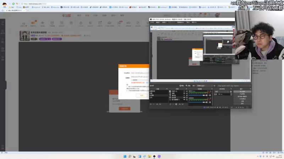This screenshot has width=284, height=159.
Task: Open taskbar search magnifier
Action: (130, 156)
